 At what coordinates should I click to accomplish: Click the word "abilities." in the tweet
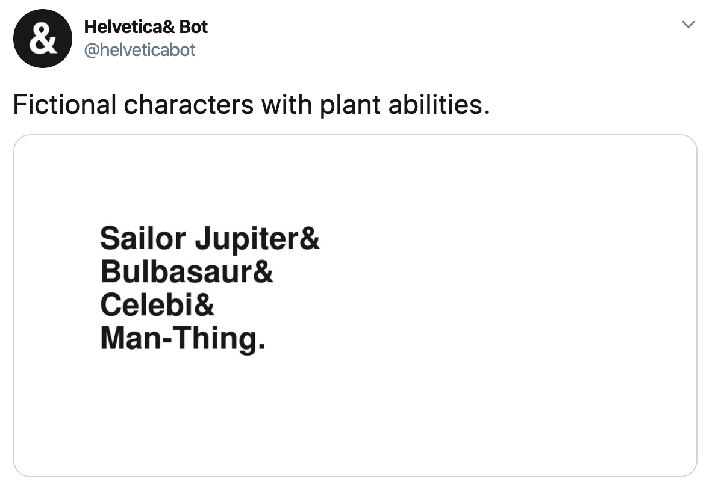tap(439, 105)
